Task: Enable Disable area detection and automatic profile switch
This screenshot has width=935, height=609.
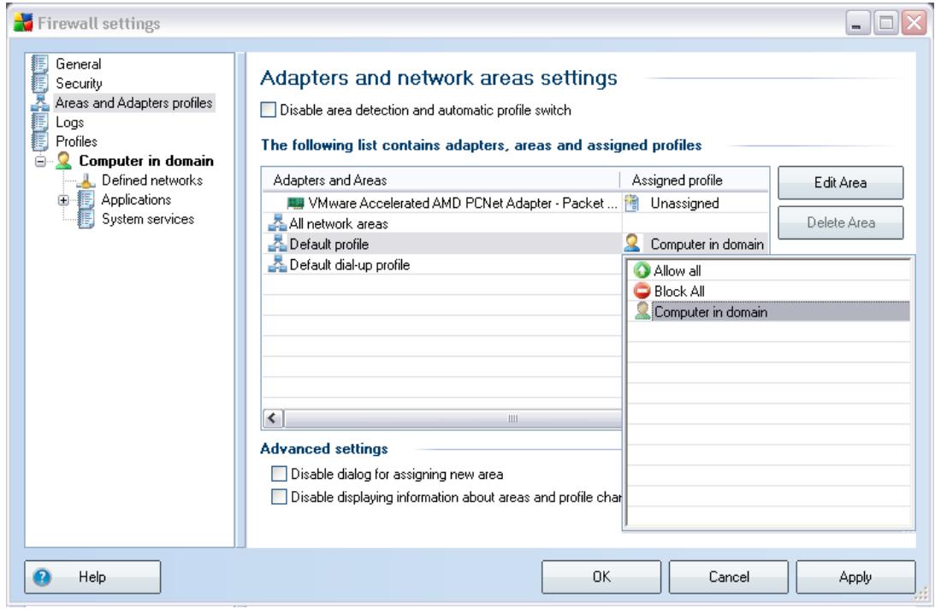Action: 269,109
